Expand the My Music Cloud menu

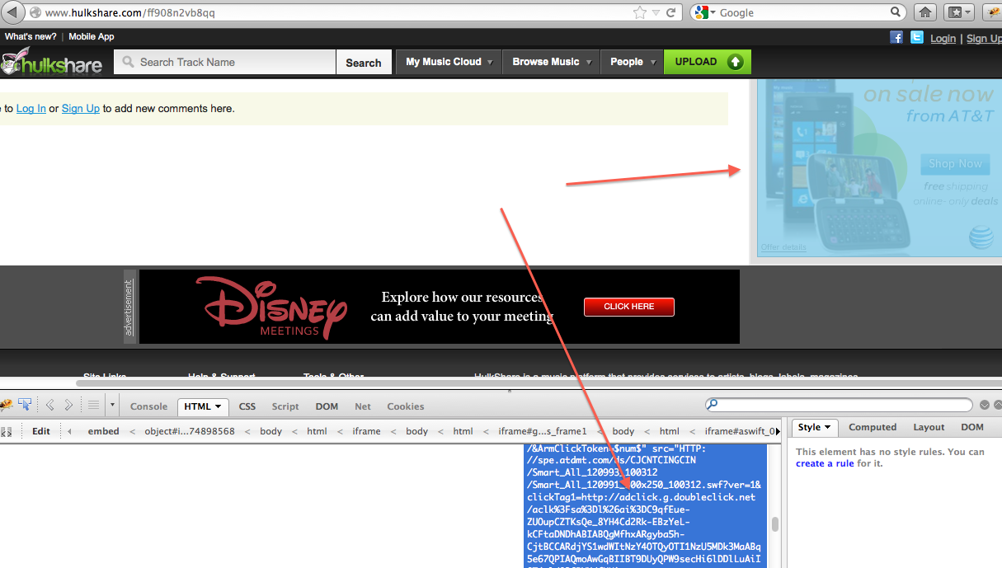[449, 62]
